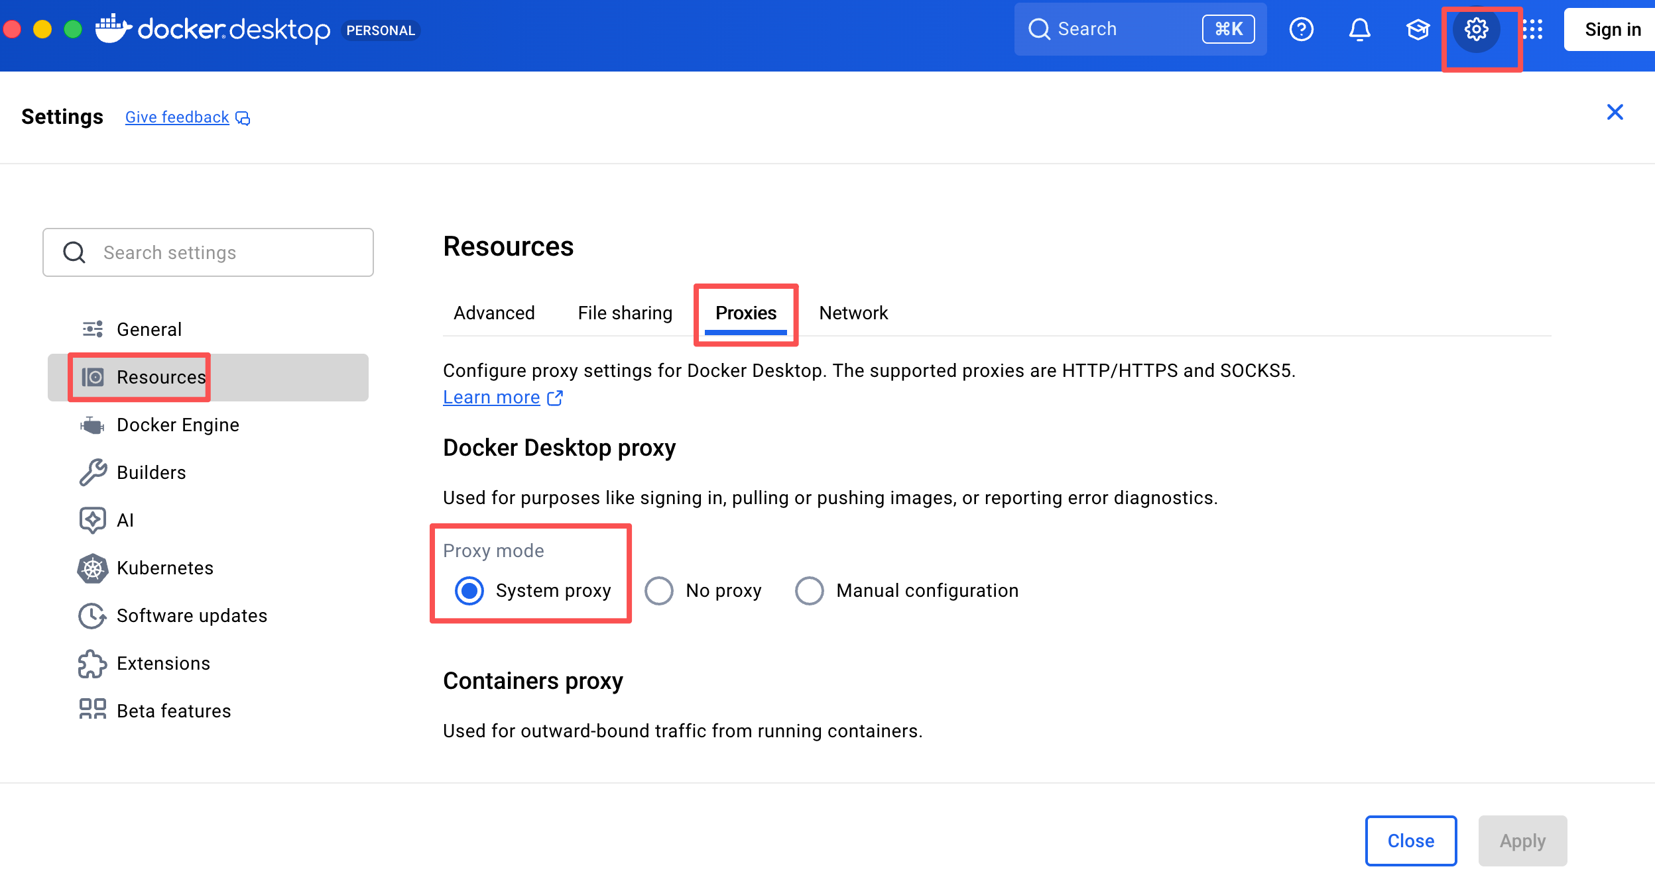Open the Advanced resources tab
The height and width of the screenshot is (881, 1655).
click(494, 313)
